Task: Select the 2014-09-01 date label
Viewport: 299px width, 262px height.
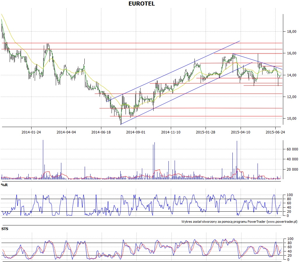Action: click(x=135, y=132)
